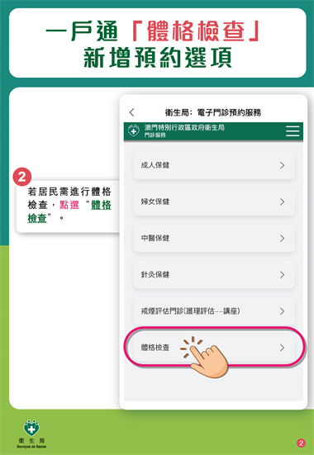Select the 成人保健 menu item

pyautogui.click(x=214, y=165)
